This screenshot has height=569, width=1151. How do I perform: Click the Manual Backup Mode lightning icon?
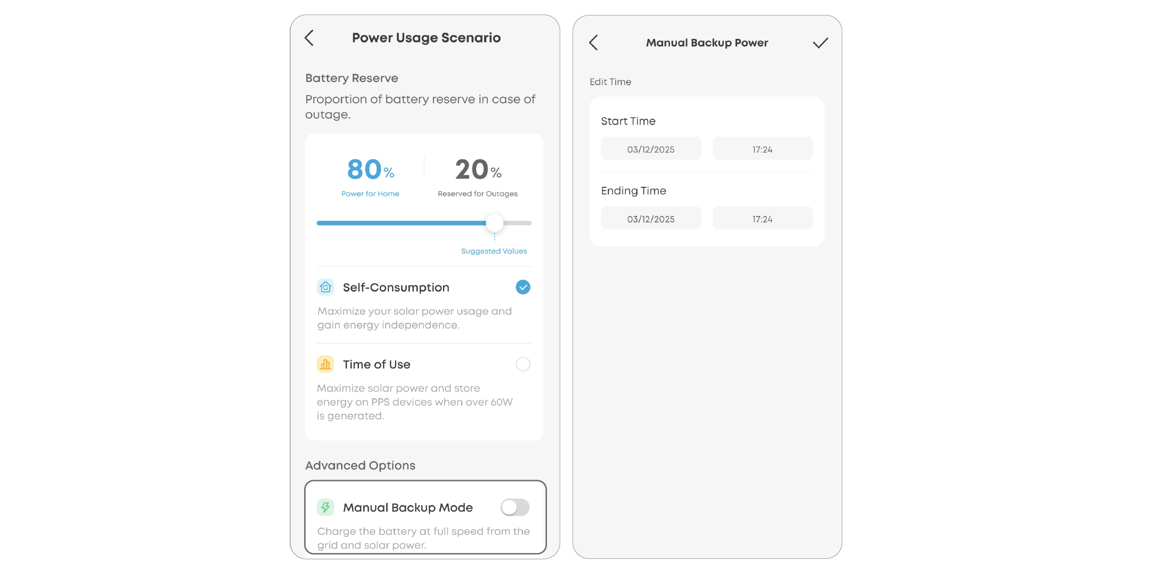[x=325, y=507]
